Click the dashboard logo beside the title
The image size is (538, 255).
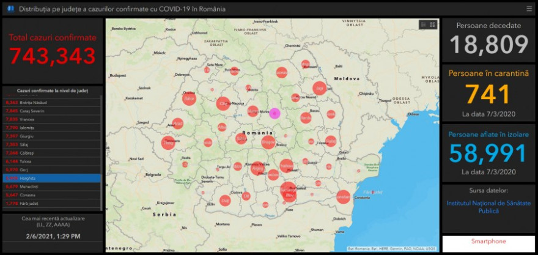coord(10,9)
